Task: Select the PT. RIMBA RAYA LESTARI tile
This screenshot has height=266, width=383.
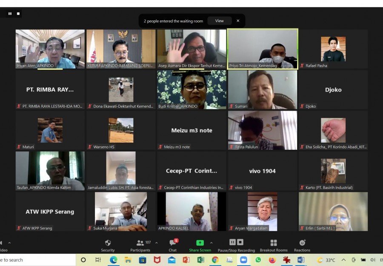Action: coord(50,90)
